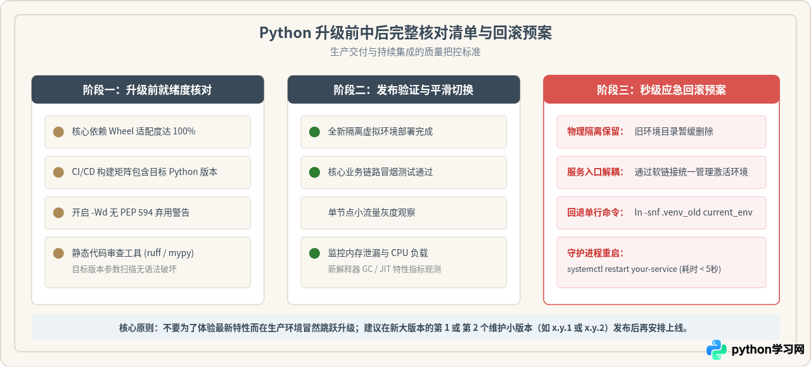The height and width of the screenshot is (367, 811).
Task: Click the tan dot beside 核心依赖 Wheel 适配度达 100%
Action: [x=58, y=132]
